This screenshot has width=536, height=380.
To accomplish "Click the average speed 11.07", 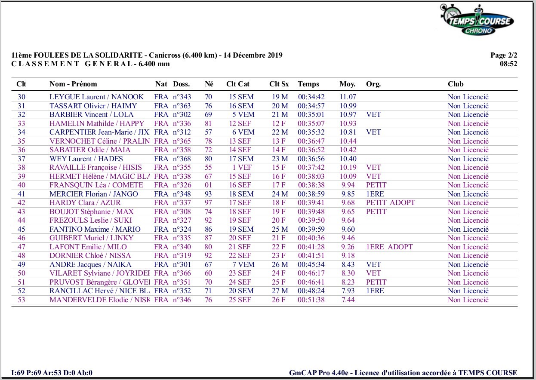I will tap(348, 97).
